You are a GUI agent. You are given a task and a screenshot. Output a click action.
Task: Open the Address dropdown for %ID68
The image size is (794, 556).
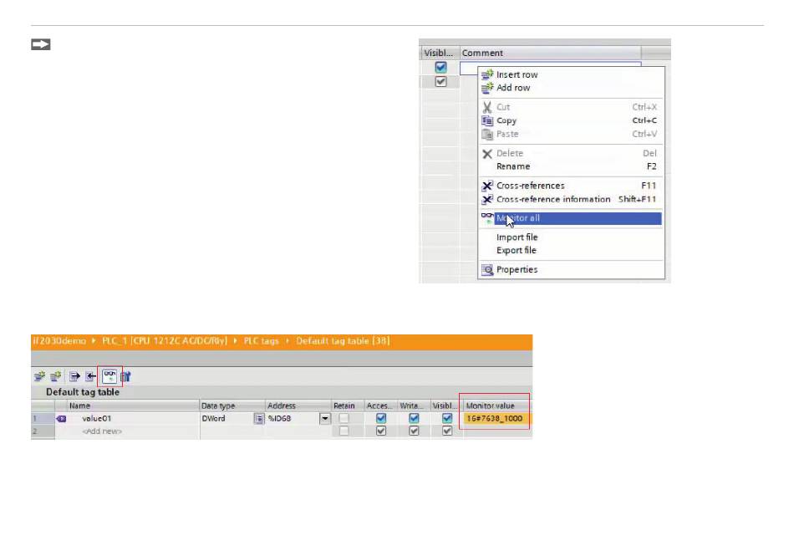[324, 418]
